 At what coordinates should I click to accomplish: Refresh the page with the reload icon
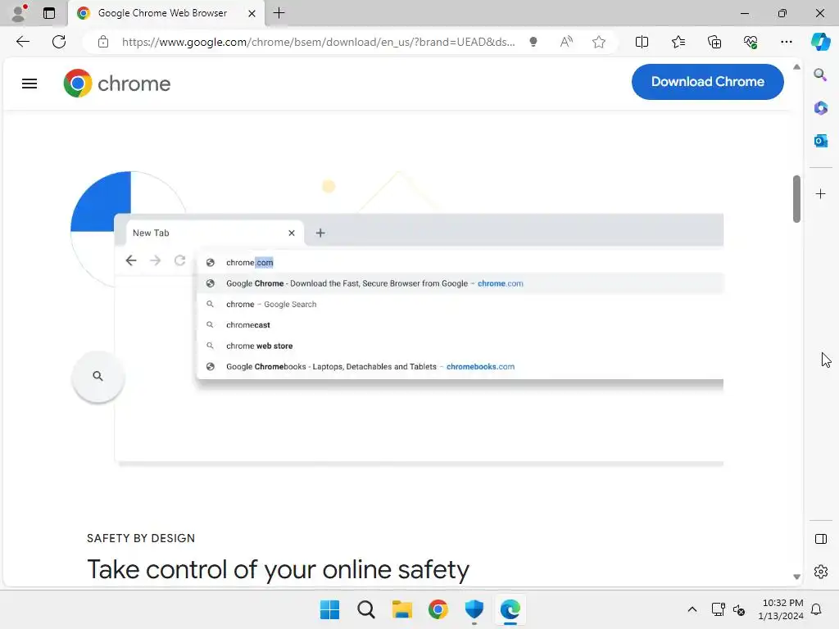coord(59,42)
